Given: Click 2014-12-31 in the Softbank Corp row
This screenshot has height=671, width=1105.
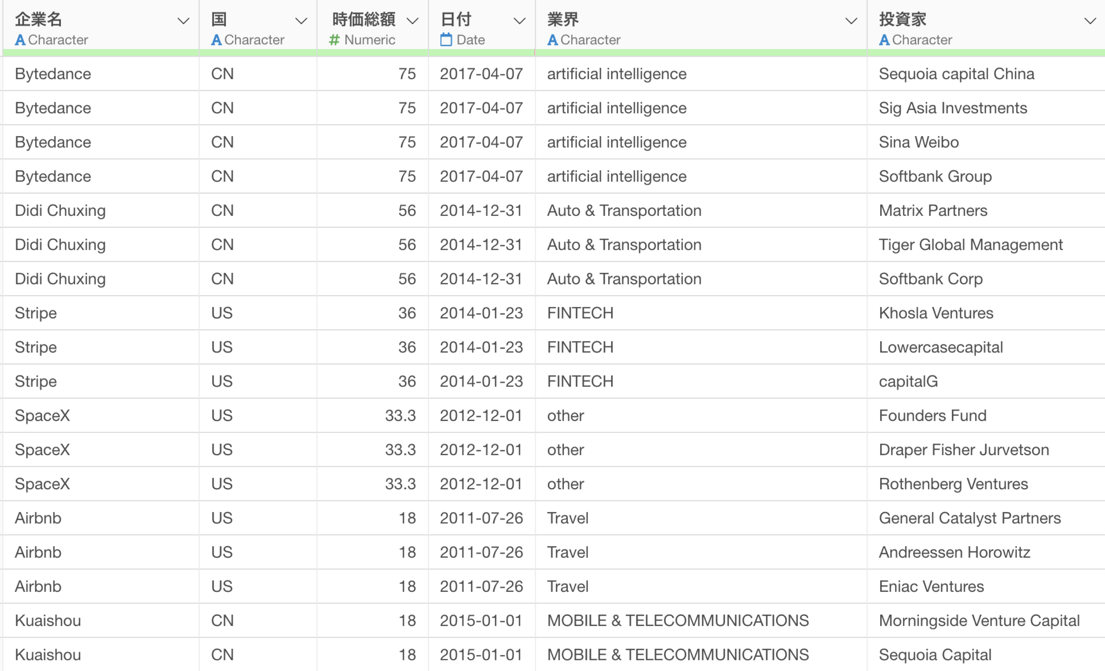Looking at the screenshot, I should click(481, 279).
